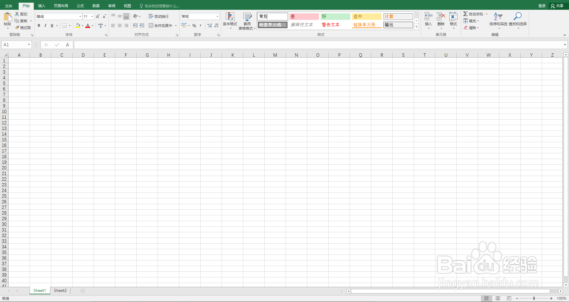Adjust the zoom slider in status bar
Image resolution: width=569 pixels, height=302 pixels.
pos(534,298)
